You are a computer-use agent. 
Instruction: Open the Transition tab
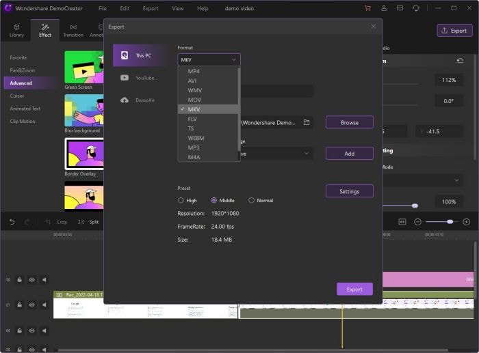coord(73,31)
